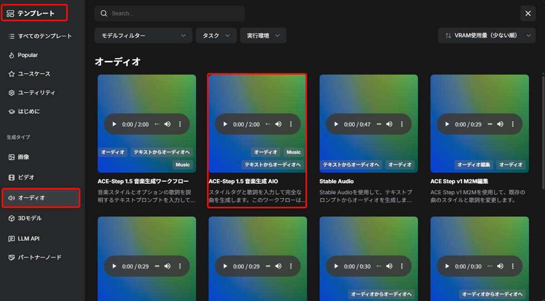The width and height of the screenshot is (545, 301).
Task: Open more options on Stable Audio player
Action: point(401,124)
